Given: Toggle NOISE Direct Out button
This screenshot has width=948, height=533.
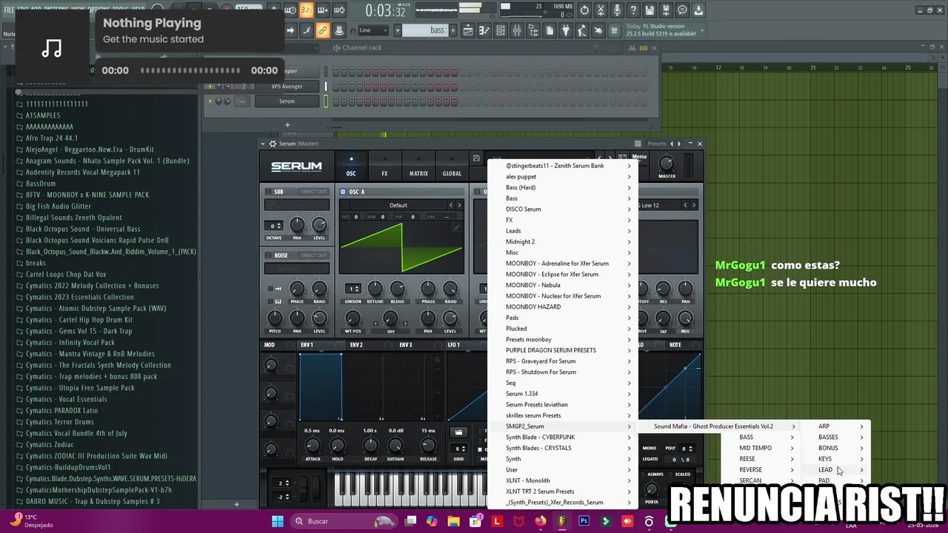Looking at the screenshot, I should click(313, 255).
